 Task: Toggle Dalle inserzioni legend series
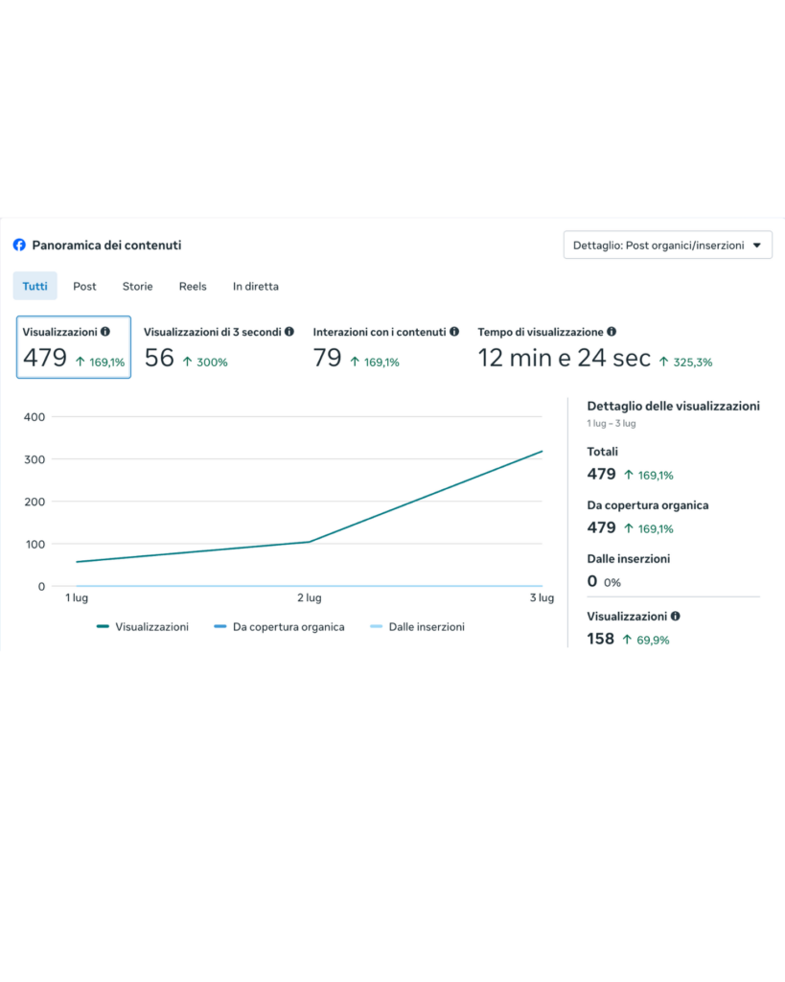418,627
